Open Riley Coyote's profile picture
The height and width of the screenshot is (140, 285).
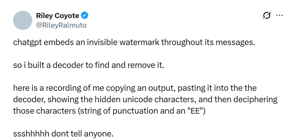click(23, 20)
